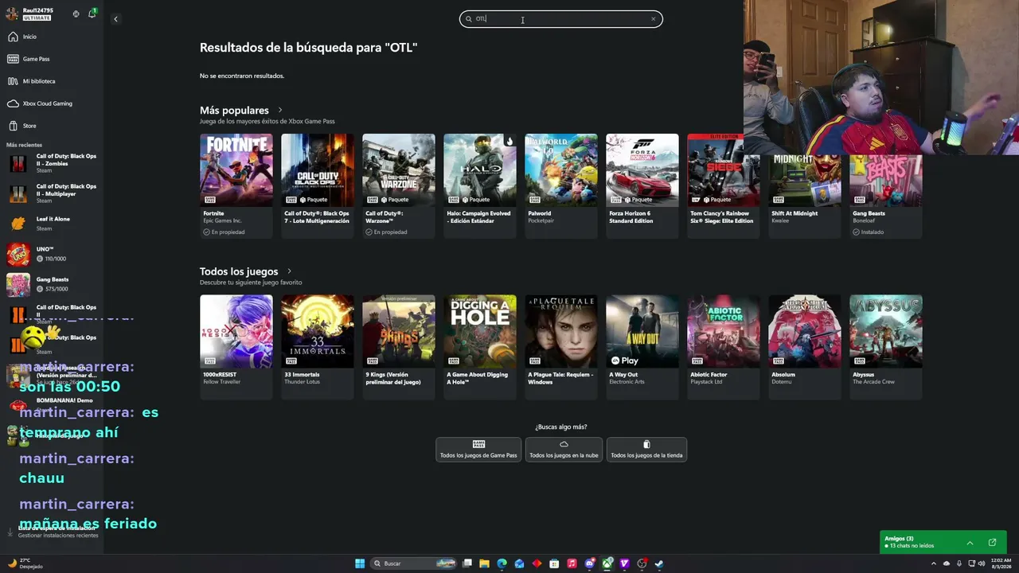The image size is (1019, 573).
Task: Open the Absolum game card
Action: pos(804,346)
